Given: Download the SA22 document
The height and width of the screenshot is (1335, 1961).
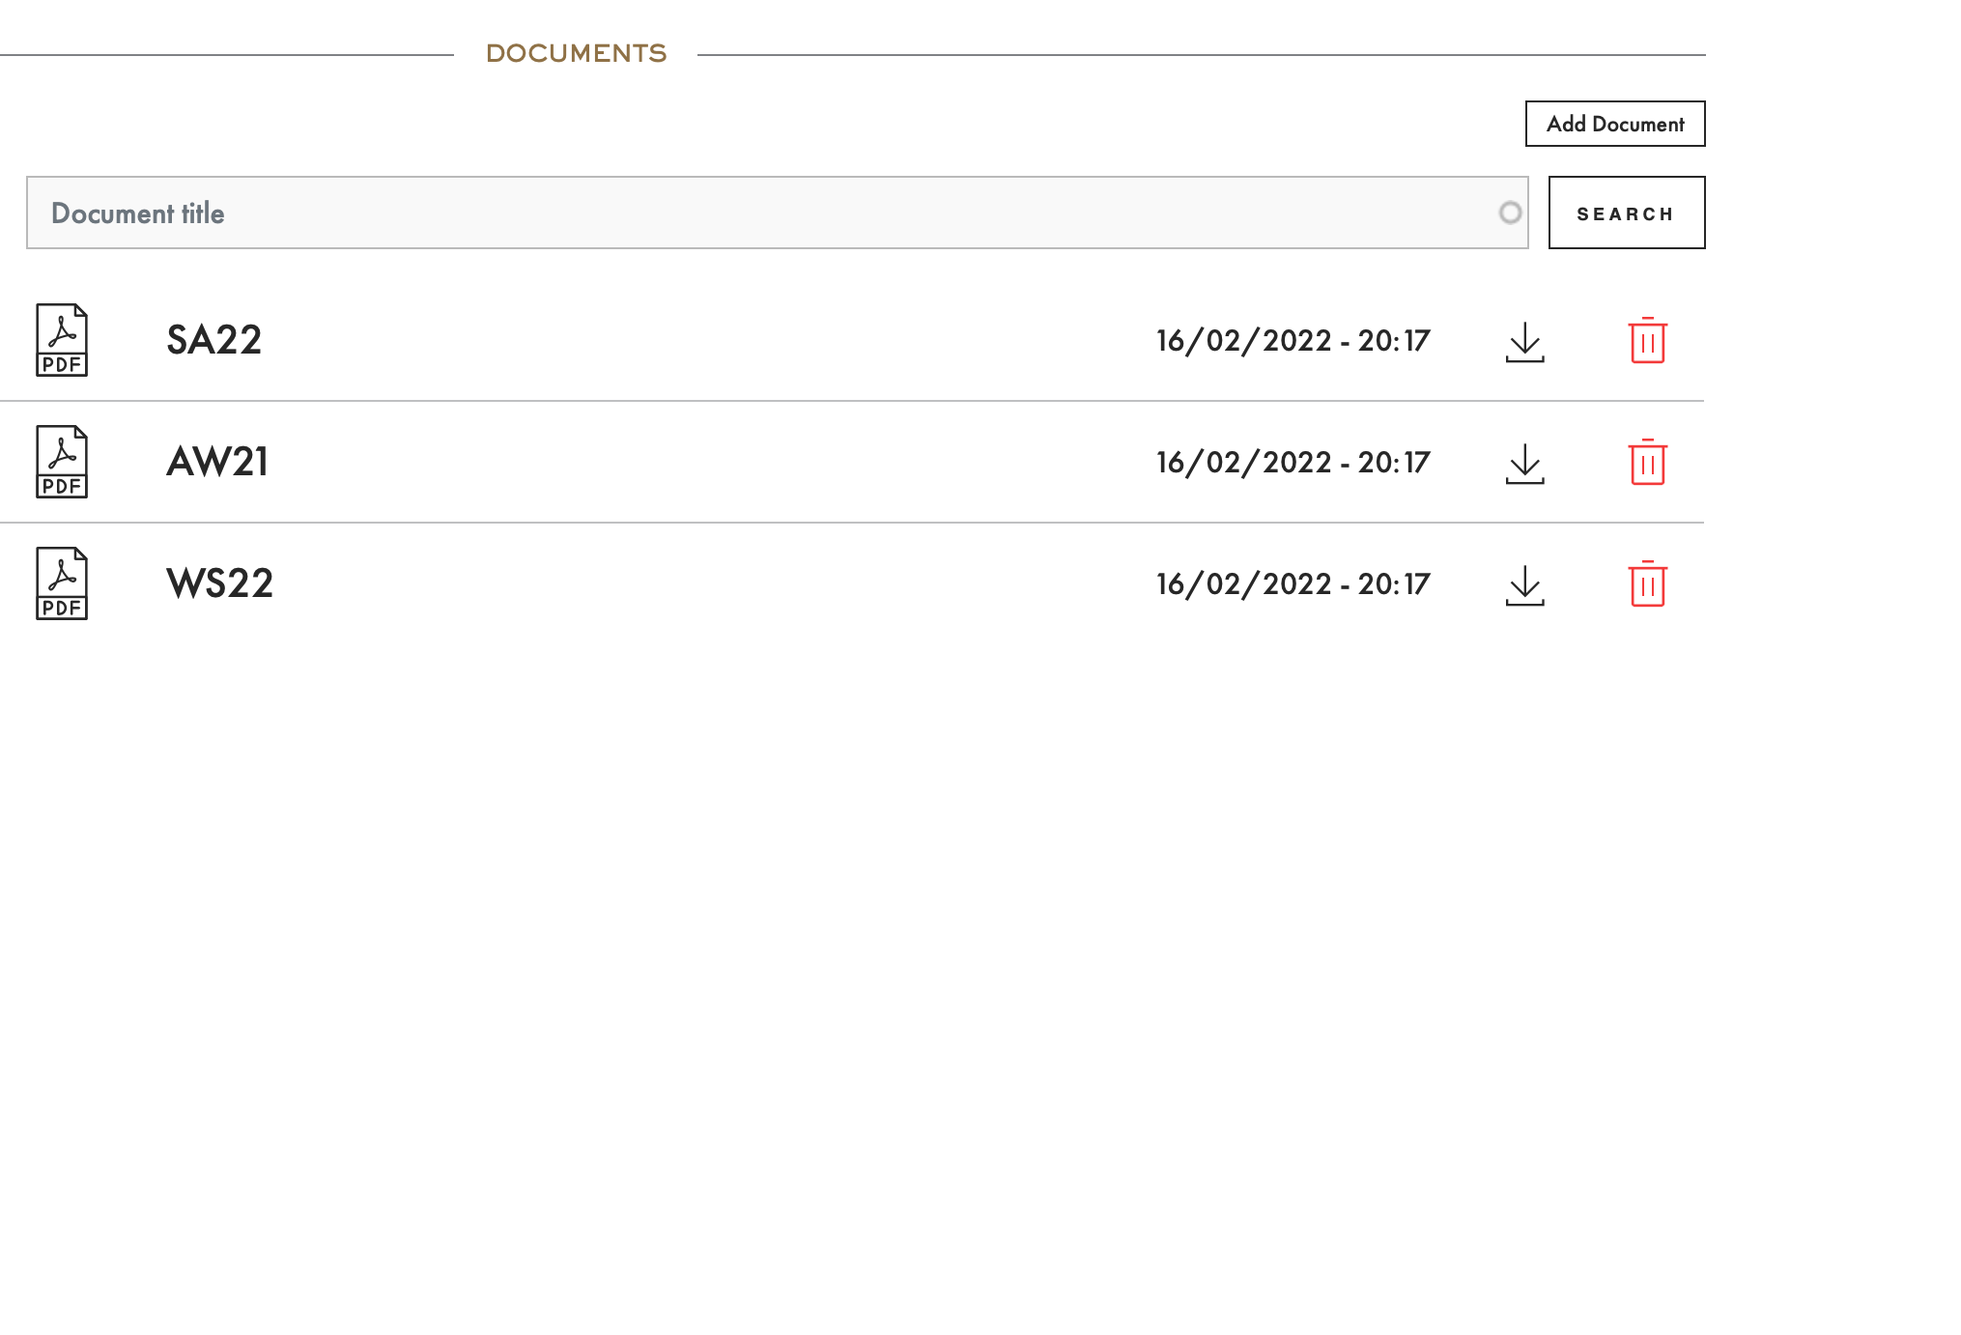Looking at the screenshot, I should click(x=1524, y=342).
